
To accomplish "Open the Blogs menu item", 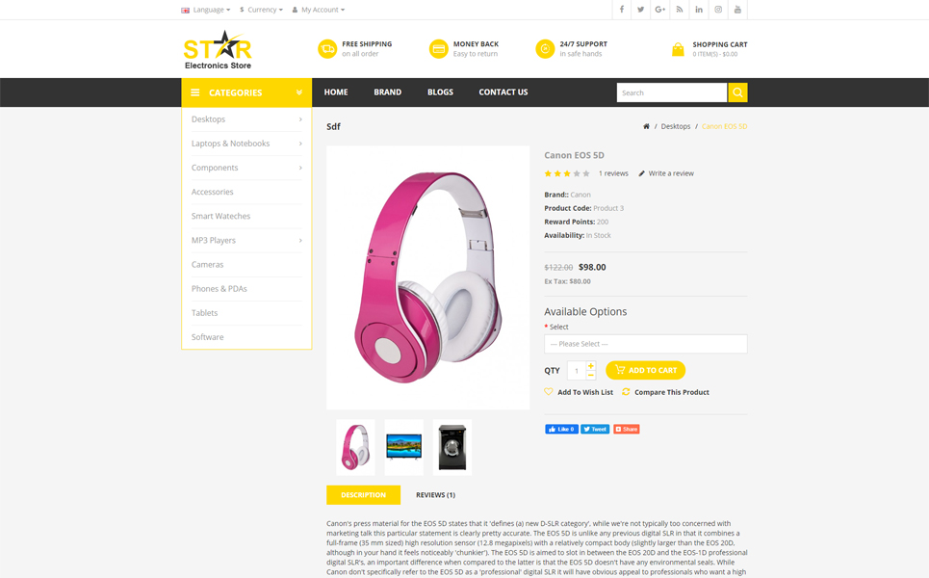I will coord(440,92).
